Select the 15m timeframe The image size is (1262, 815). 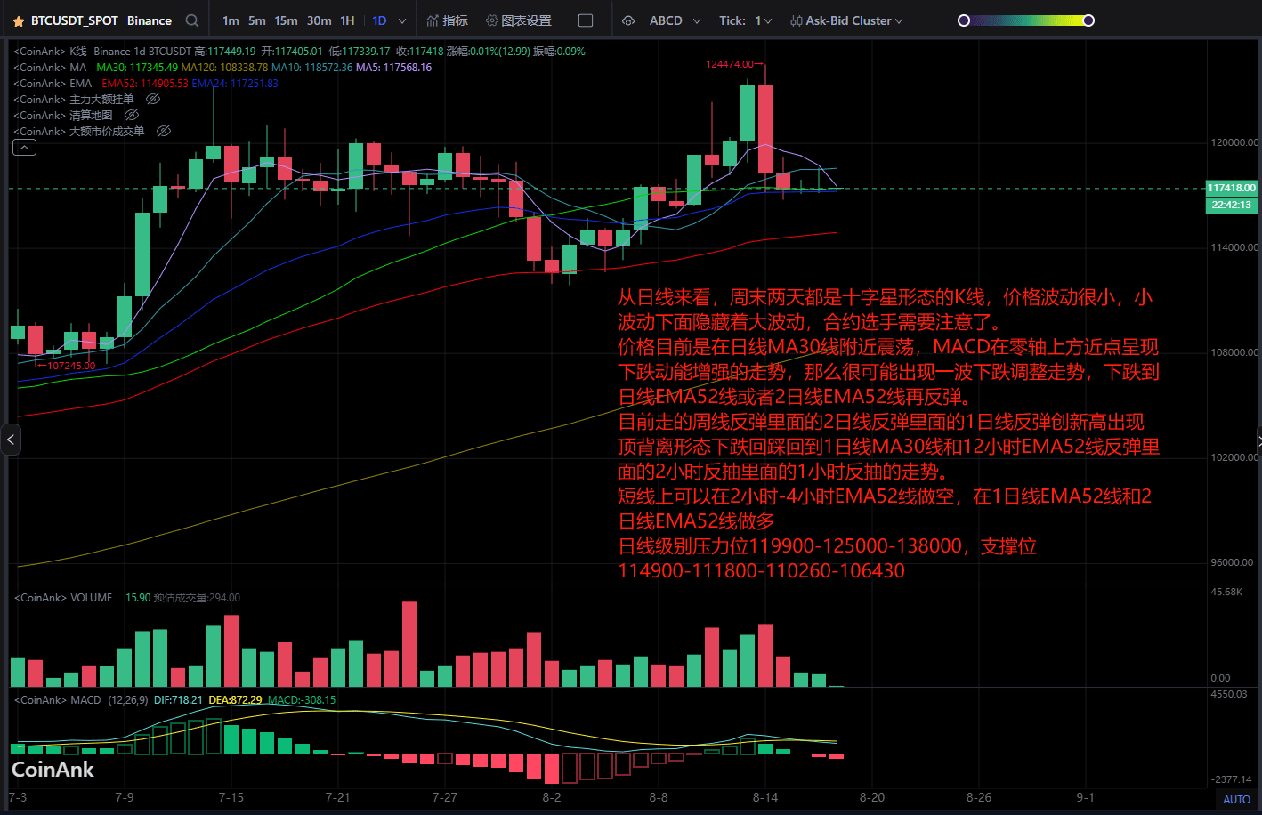pyautogui.click(x=287, y=20)
